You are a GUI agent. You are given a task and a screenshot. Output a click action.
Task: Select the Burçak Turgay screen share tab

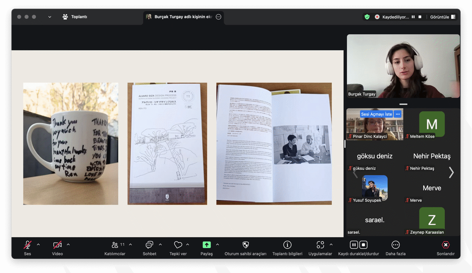click(x=180, y=17)
